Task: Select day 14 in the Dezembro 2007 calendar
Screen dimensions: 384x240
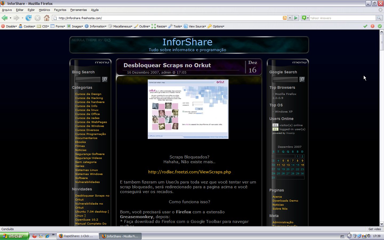Action: coord(293,165)
